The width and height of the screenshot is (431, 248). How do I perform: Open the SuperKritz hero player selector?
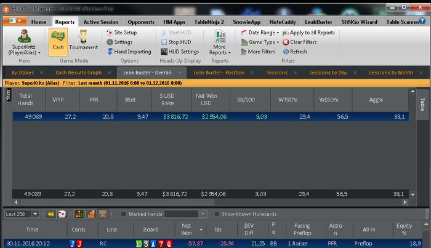24,42
